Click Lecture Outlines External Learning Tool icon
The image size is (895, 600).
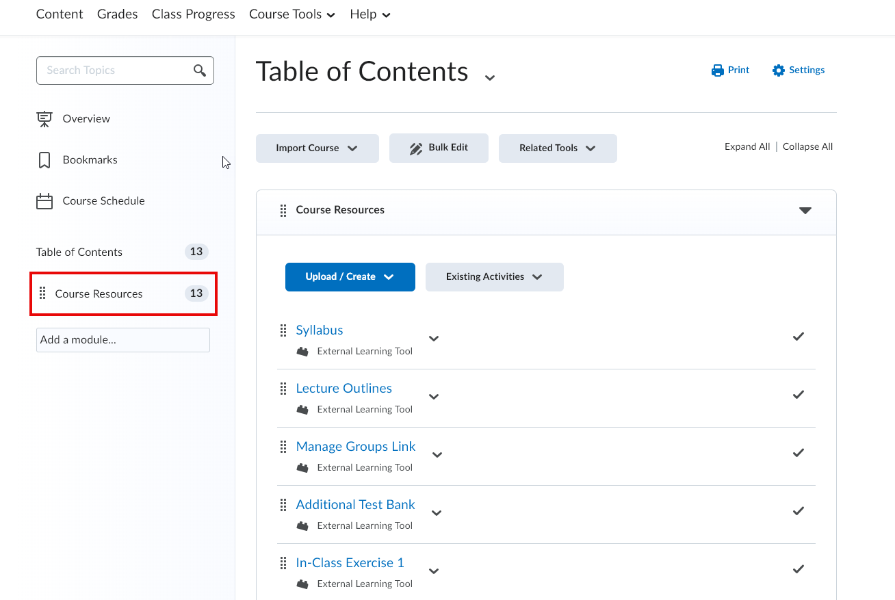(302, 410)
